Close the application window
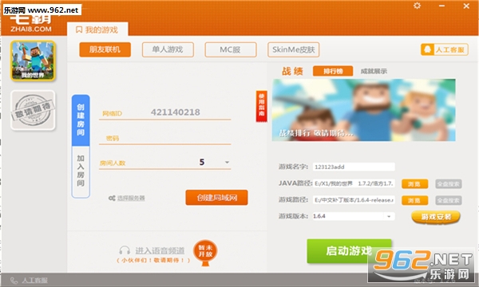This screenshot has height=287, width=479. pyautogui.click(x=466, y=6)
